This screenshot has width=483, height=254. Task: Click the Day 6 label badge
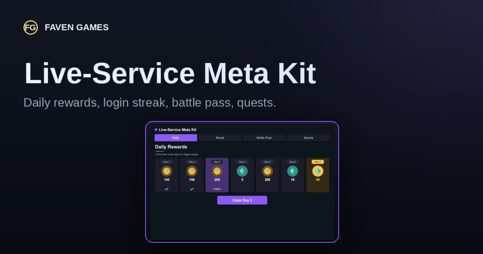293,162
